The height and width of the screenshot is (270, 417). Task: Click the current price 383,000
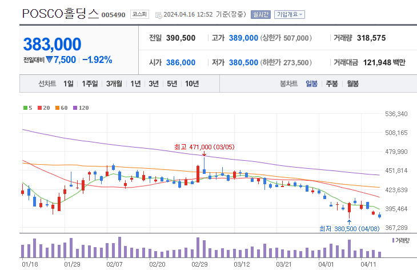click(52, 44)
